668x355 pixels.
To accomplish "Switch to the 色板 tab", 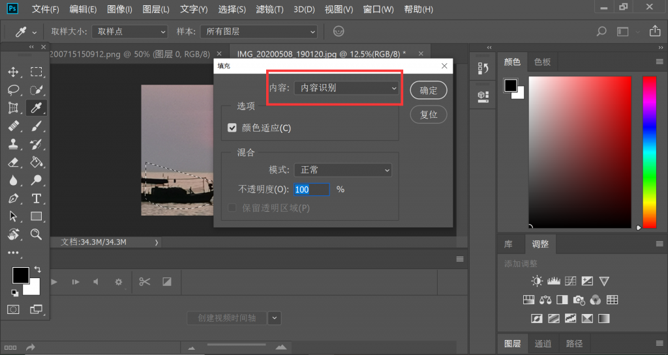I will pos(542,62).
